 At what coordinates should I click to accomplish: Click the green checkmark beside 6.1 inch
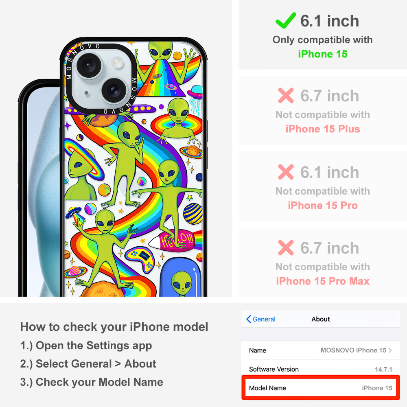coord(286,20)
